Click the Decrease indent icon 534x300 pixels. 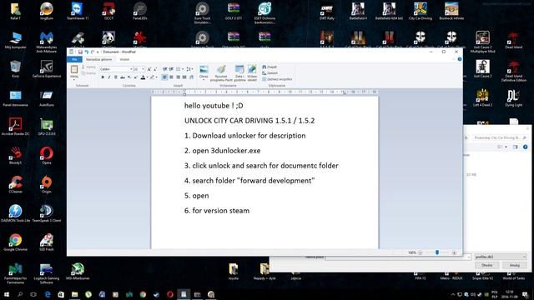pos(165,69)
